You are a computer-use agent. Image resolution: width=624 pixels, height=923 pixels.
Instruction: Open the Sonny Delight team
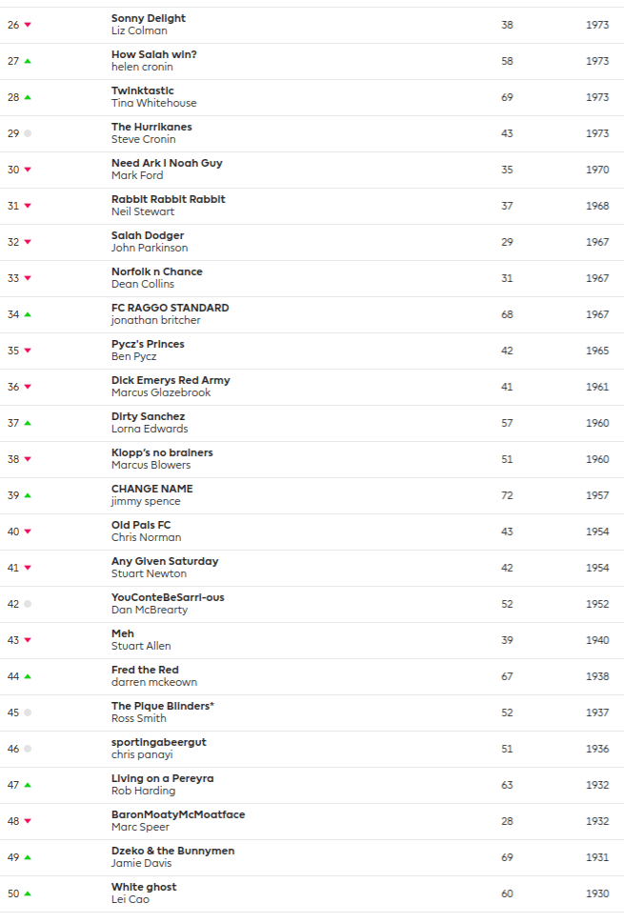(149, 18)
